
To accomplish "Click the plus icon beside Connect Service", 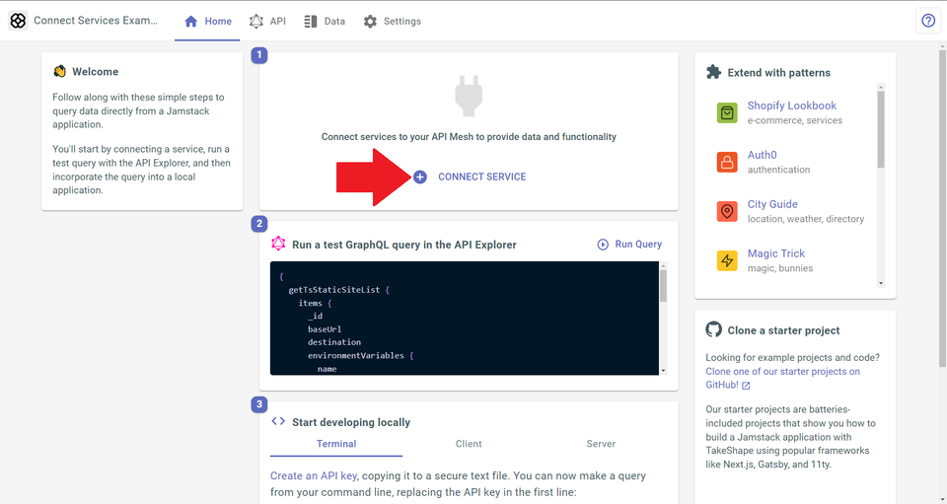I will coord(420,177).
